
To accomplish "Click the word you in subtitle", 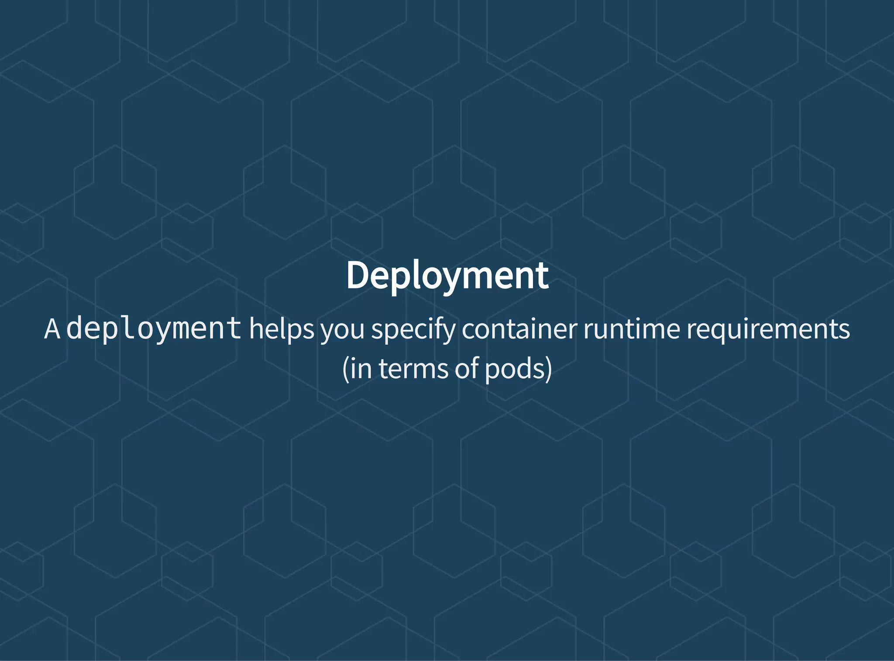I will (x=343, y=331).
